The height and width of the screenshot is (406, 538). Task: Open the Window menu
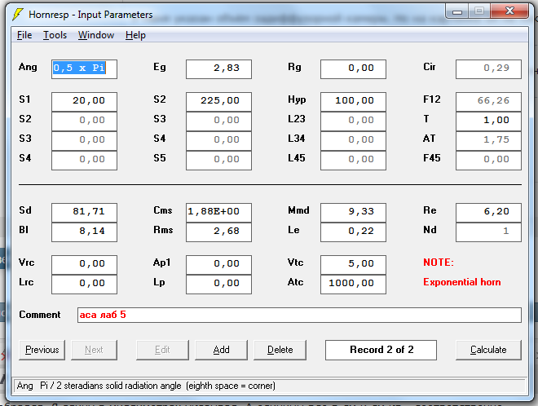96,35
